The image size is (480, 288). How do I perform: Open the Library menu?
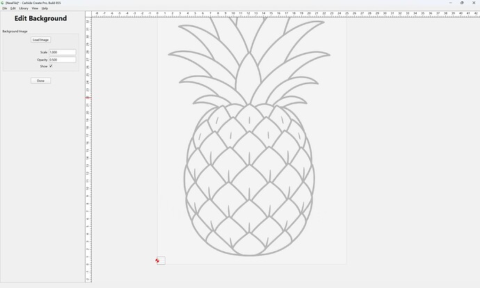click(24, 8)
